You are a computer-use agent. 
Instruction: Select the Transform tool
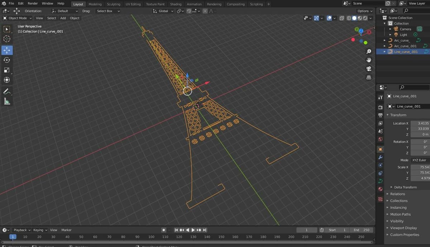click(7, 79)
